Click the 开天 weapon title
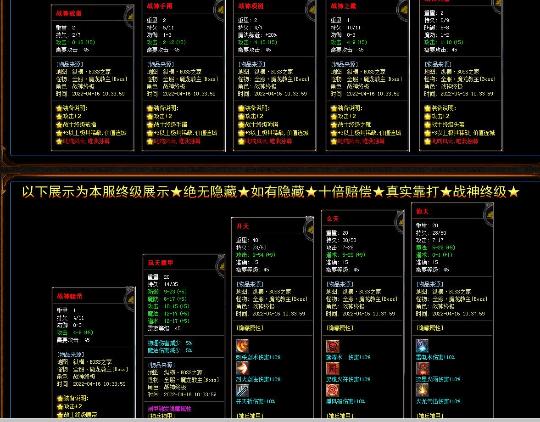 [243, 226]
